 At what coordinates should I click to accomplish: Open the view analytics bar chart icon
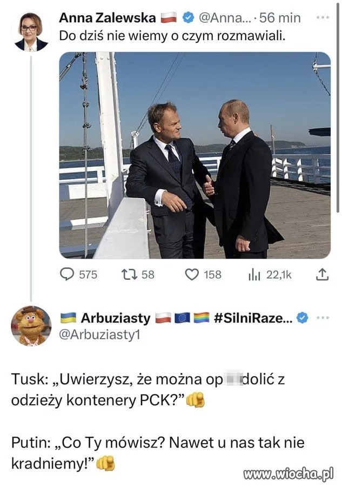(x=254, y=275)
